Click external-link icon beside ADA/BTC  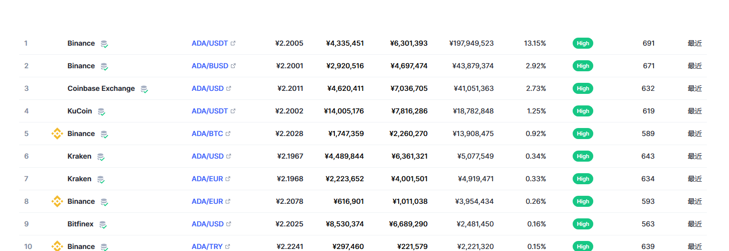228,134
